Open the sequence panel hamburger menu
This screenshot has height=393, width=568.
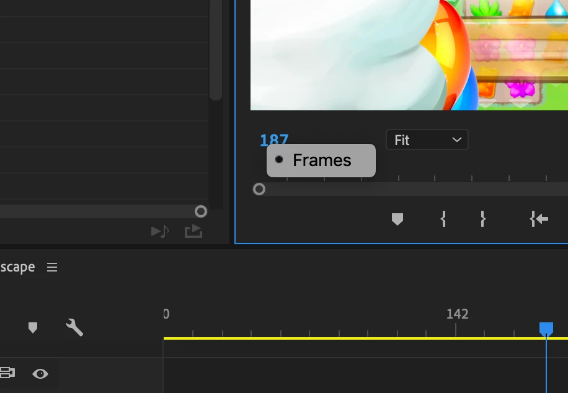52,267
